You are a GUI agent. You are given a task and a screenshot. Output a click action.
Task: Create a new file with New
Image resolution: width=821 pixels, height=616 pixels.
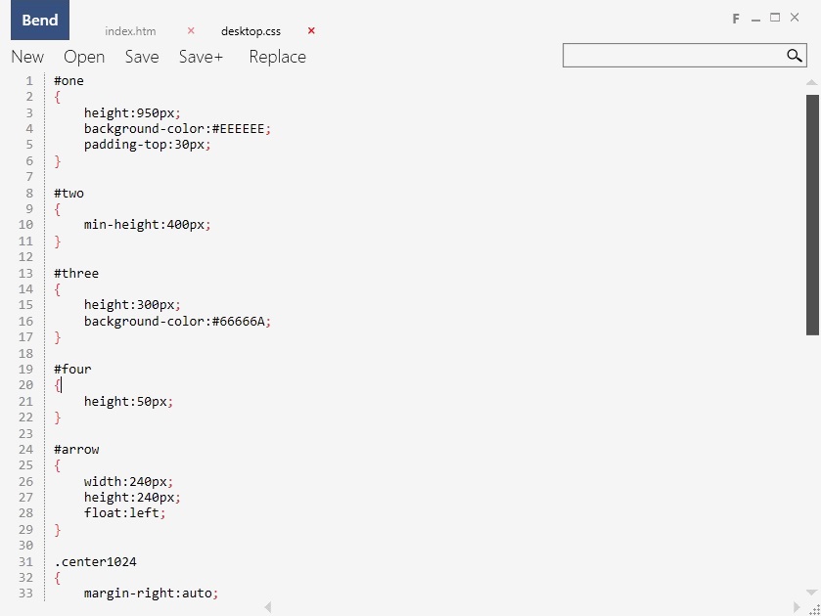click(x=27, y=57)
